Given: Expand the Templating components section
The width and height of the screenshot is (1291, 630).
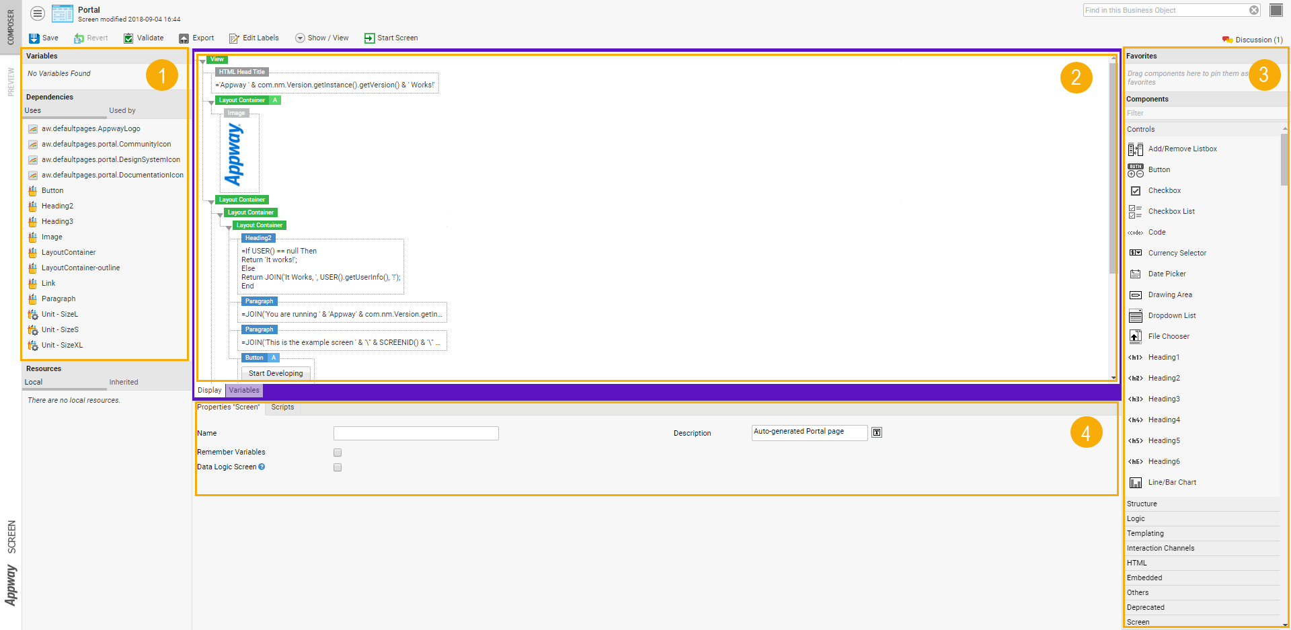Looking at the screenshot, I should [1145, 533].
